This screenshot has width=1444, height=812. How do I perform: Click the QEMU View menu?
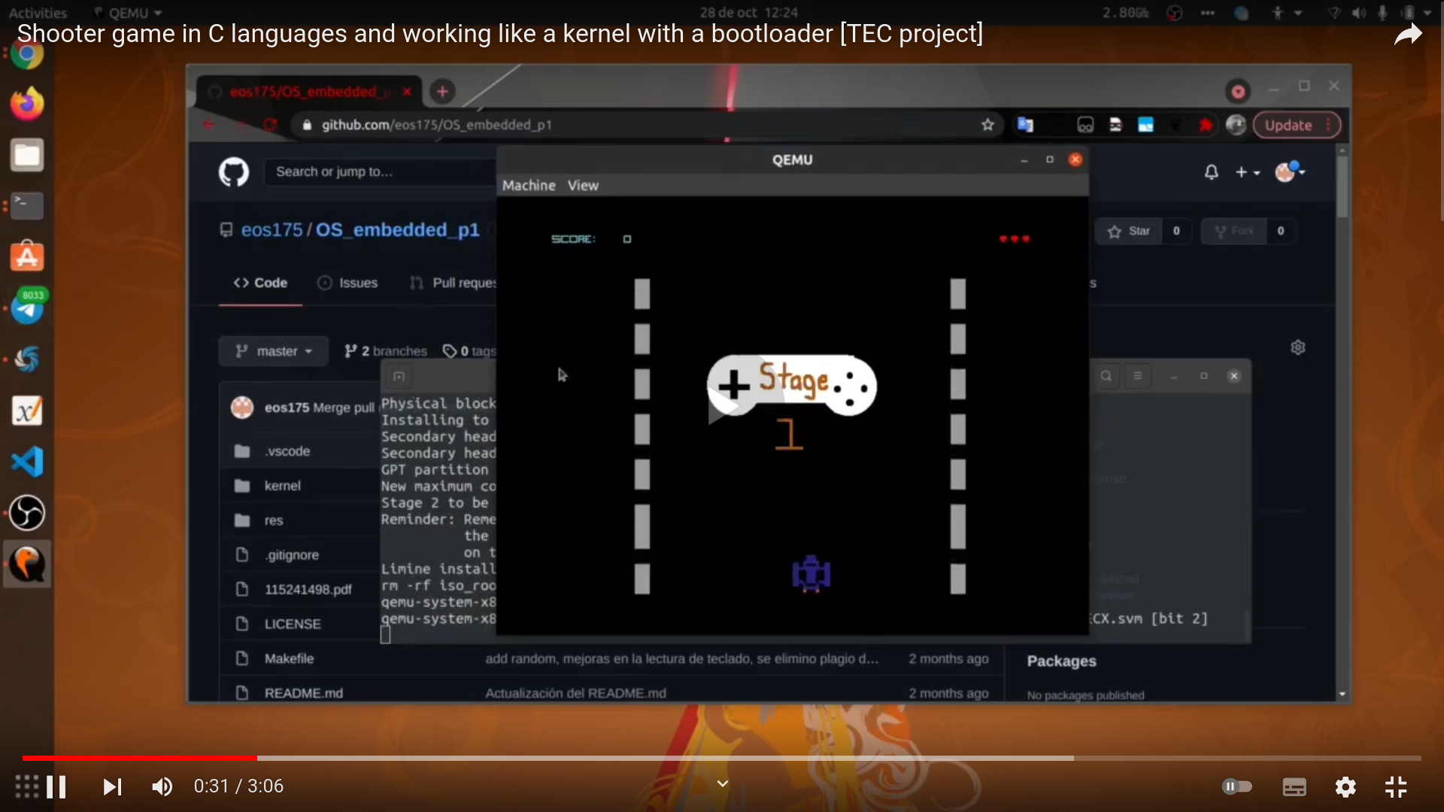point(582,186)
